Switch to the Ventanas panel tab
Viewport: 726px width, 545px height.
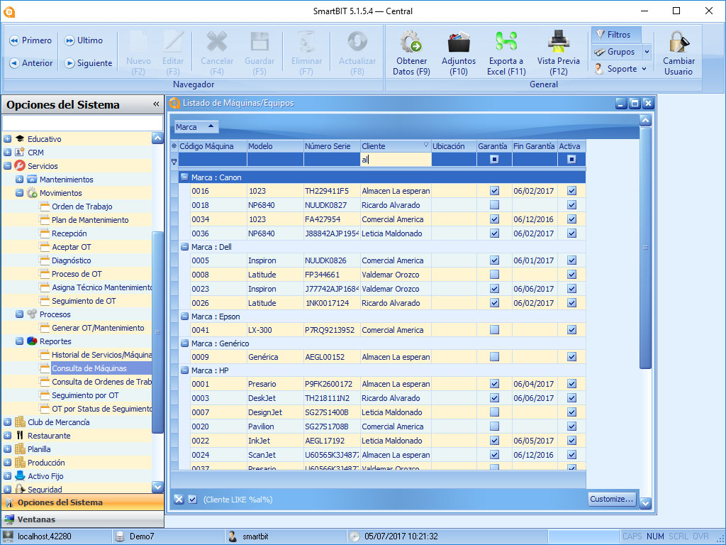coord(82,519)
